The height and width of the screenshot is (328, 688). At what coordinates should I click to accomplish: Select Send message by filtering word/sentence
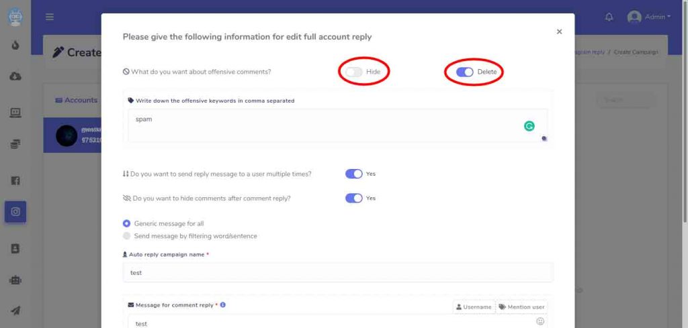click(x=190, y=236)
